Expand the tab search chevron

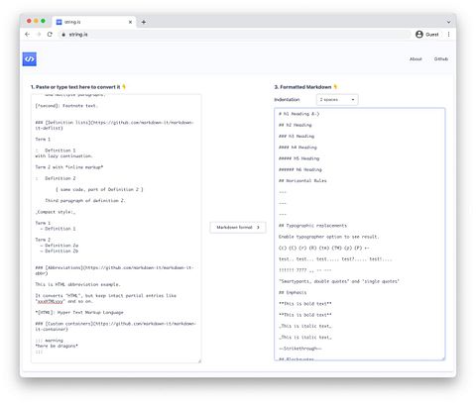tap(448, 22)
